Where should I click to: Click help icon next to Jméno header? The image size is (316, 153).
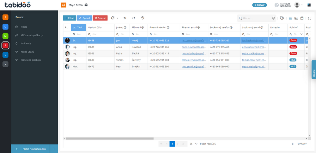tap(125, 27)
